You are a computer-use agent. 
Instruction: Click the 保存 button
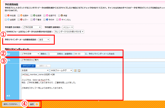[34, 104]
